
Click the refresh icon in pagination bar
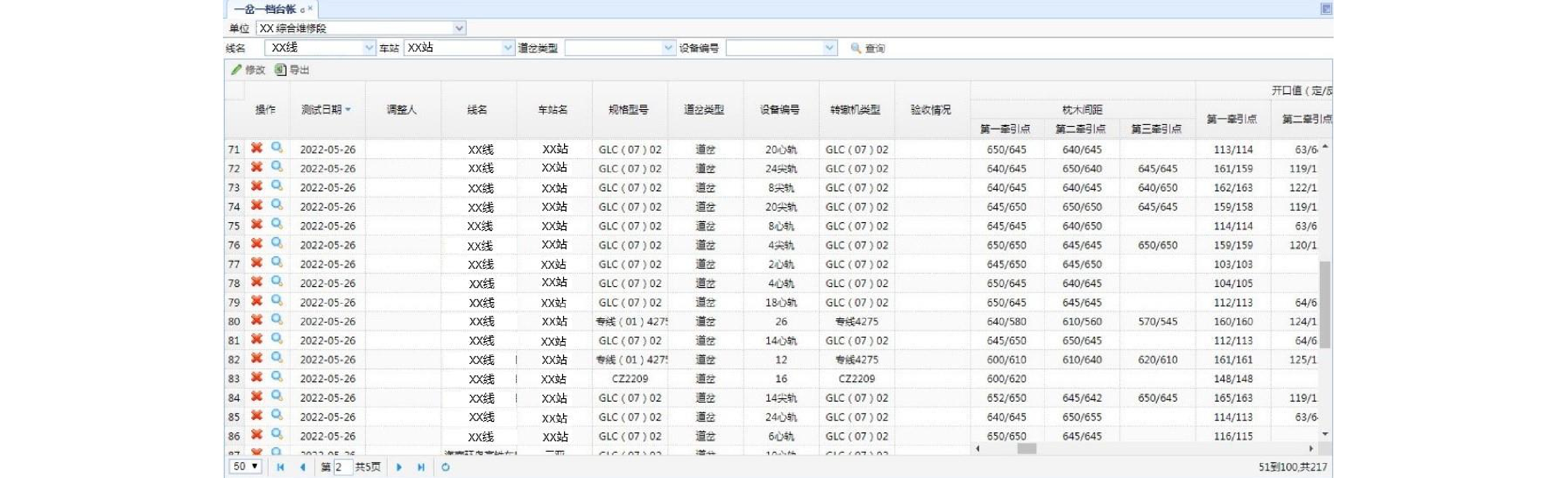[446, 467]
